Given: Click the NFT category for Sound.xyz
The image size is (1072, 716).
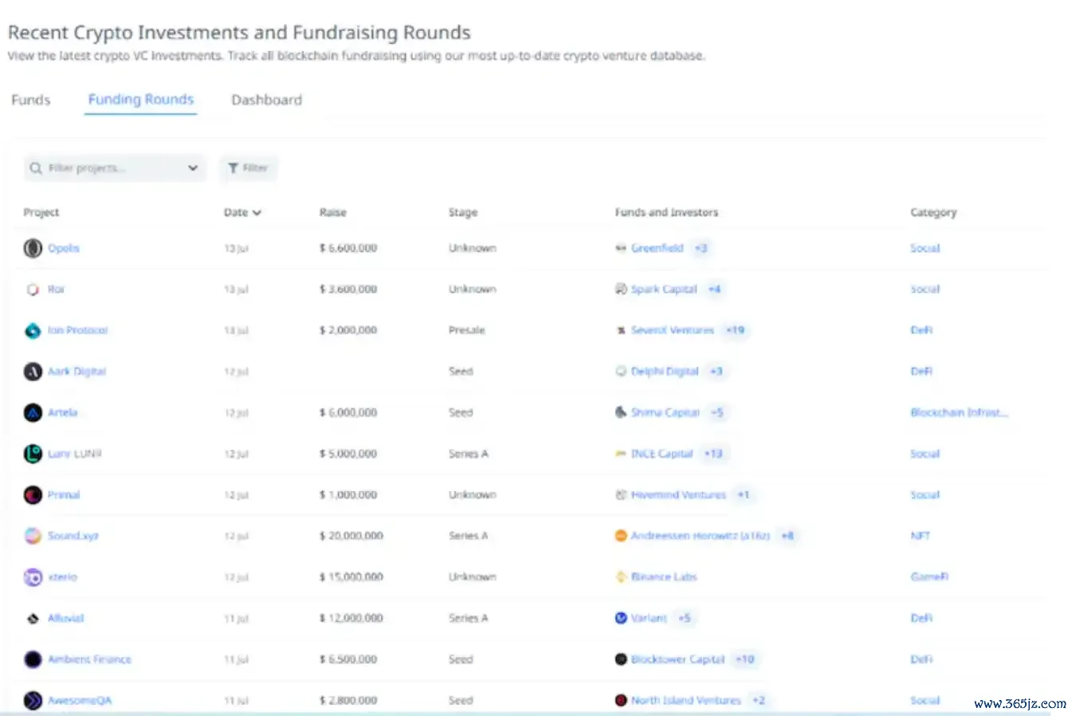Looking at the screenshot, I should tap(921, 536).
